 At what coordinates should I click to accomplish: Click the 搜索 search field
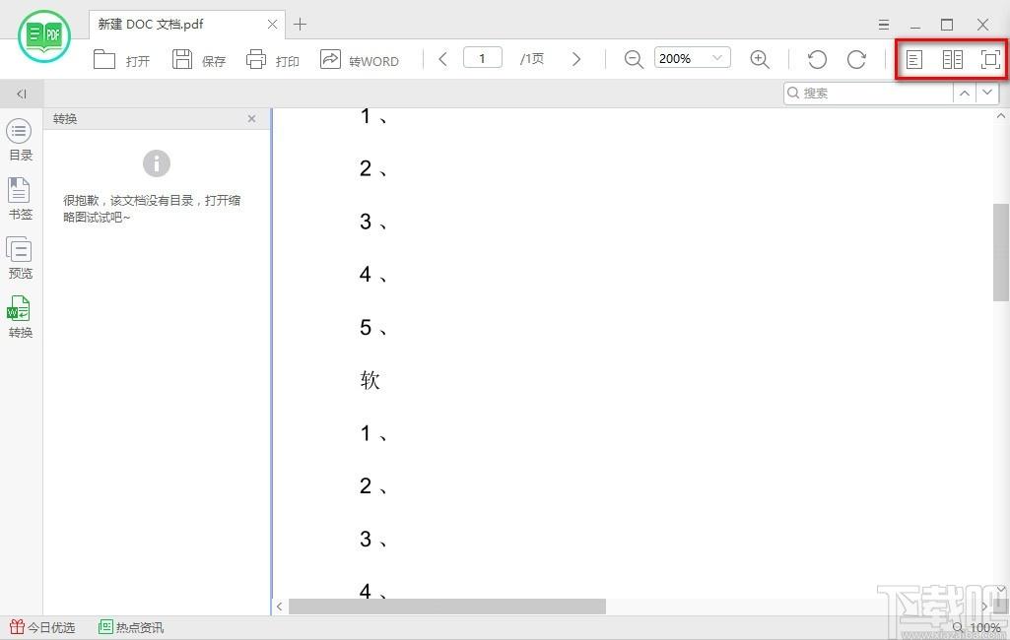(868, 93)
